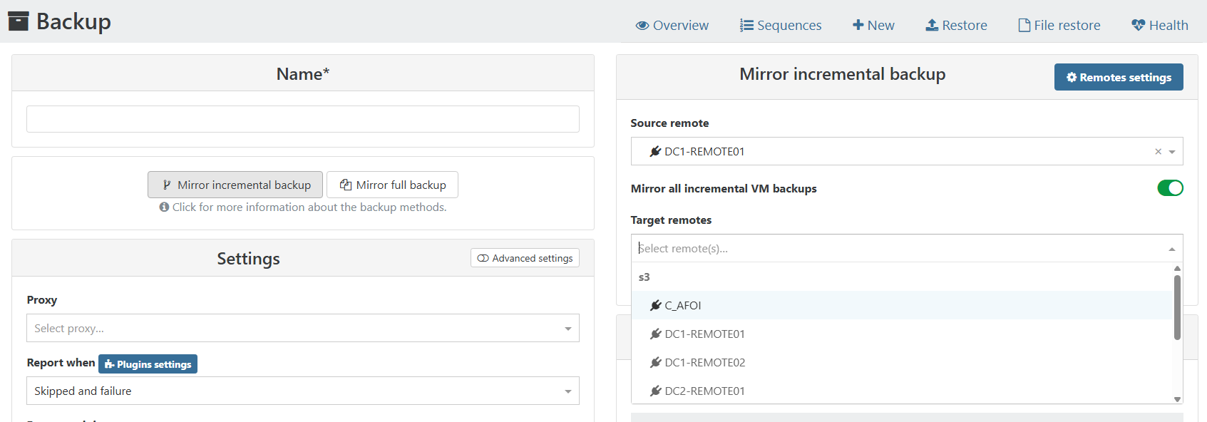The width and height of the screenshot is (1207, 422).
Task: Click the info icon beside backup methods hint
Action: click(164, 207)
